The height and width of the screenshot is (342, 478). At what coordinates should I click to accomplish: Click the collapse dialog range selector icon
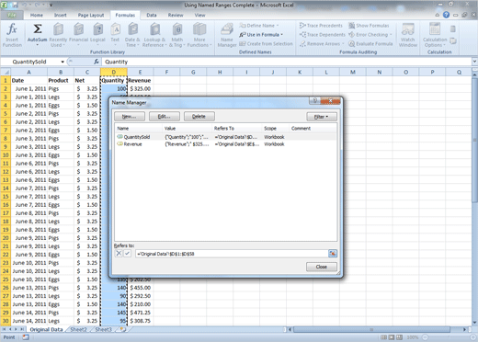tap(333, 254)
